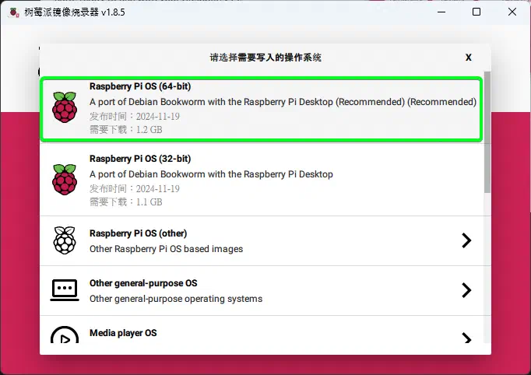Click the Raspberry Pi Imager icon in title bar
The image size is (531, 375).
pyautogui.click(x=14, y=12)
